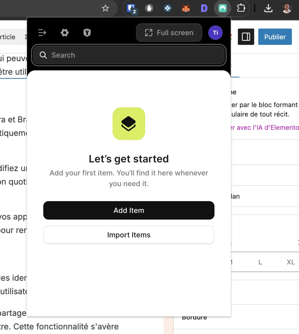Click the browser profile avatar photo
This screenshot has height=334, width=299.
pyautogui.click(x=286, y=8)
